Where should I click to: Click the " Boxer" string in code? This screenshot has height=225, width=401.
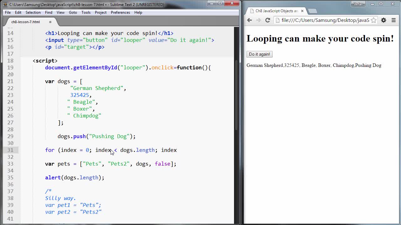tap(79, 109)
